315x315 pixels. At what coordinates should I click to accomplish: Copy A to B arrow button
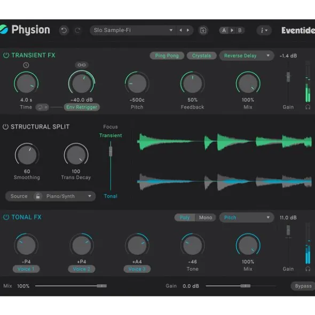[x=232, y=30]
